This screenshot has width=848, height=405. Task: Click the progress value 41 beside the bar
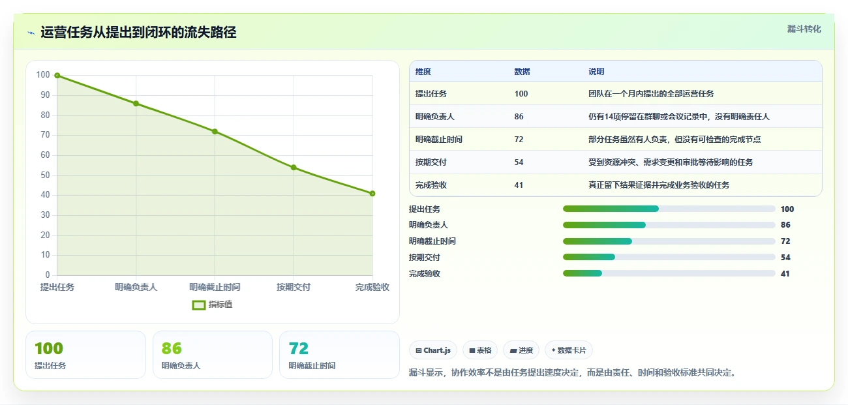[785, 274]
